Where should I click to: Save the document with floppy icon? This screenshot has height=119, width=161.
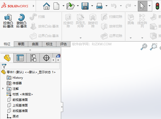(85, 6)
